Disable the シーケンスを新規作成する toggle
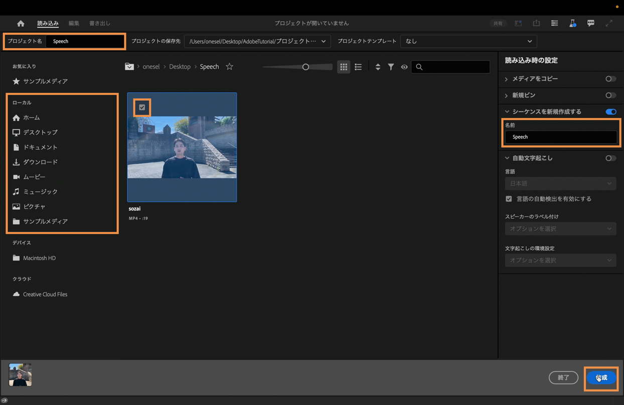The width and height of the screenshot is (624, 405). pos(610,112)
